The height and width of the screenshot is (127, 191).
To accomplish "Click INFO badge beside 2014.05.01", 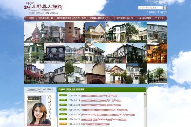I will coord(63,110).
